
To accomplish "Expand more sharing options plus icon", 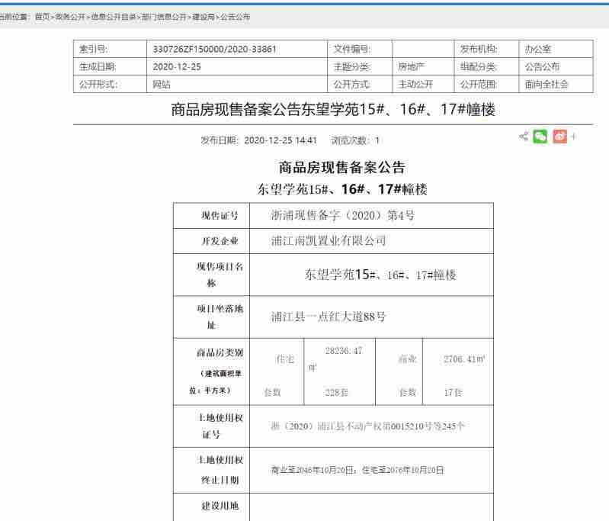I will click(x=573, y=137).
